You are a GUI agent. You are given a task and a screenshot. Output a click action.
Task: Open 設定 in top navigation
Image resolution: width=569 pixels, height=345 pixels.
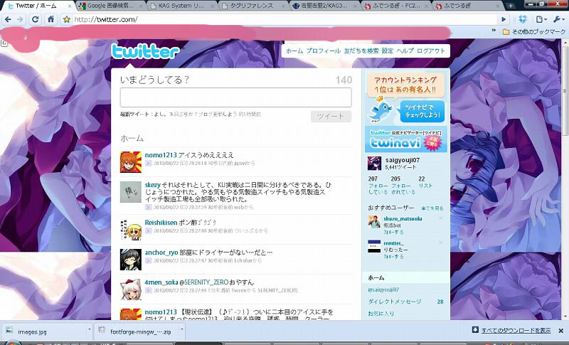pos(387,51)
